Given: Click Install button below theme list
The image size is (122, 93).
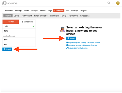Looking at the screenshot, I should coord(7,49).
